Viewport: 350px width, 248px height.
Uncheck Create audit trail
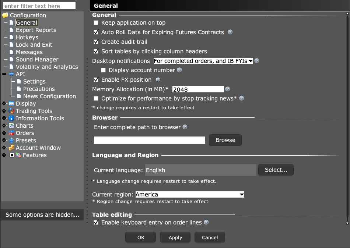(x=96, y=42)
